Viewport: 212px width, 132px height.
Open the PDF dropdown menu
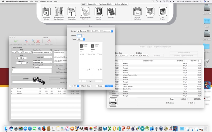coord(76,86)
